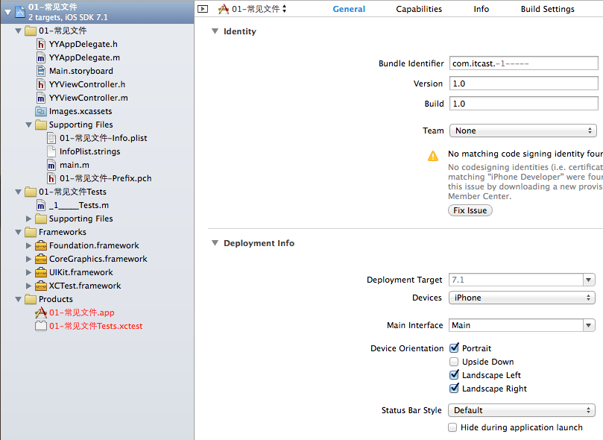Click the first Supporting Files folder icon under 01-常见文件
This screenshot has width=603, height=440.
point(41,125)
